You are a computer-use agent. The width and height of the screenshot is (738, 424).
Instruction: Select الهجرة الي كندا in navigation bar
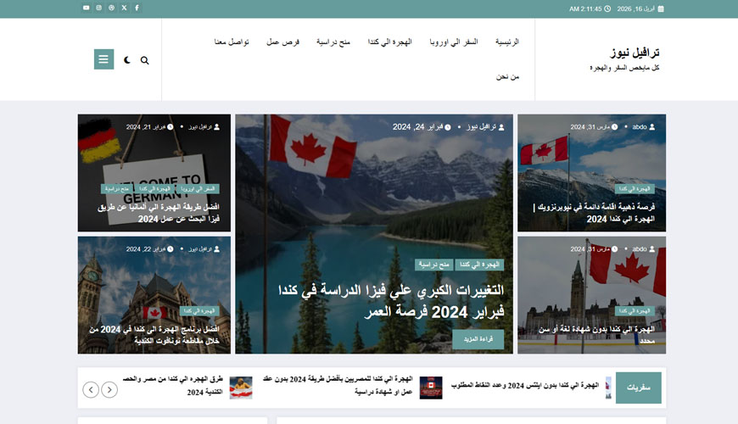click(x=389, y=42)
